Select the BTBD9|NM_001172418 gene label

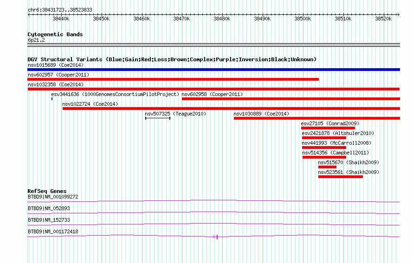click(53, 231)
